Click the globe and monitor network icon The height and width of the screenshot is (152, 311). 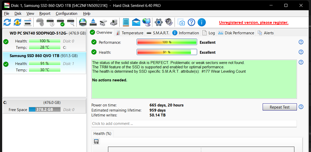tap(146, 22)
